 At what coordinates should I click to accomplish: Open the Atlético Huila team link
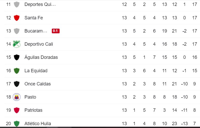click(x=38, y=124)
